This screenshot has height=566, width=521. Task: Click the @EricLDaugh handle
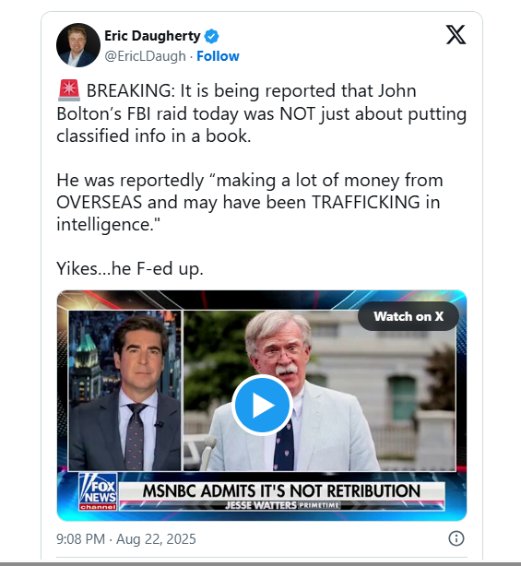[145, 56]
